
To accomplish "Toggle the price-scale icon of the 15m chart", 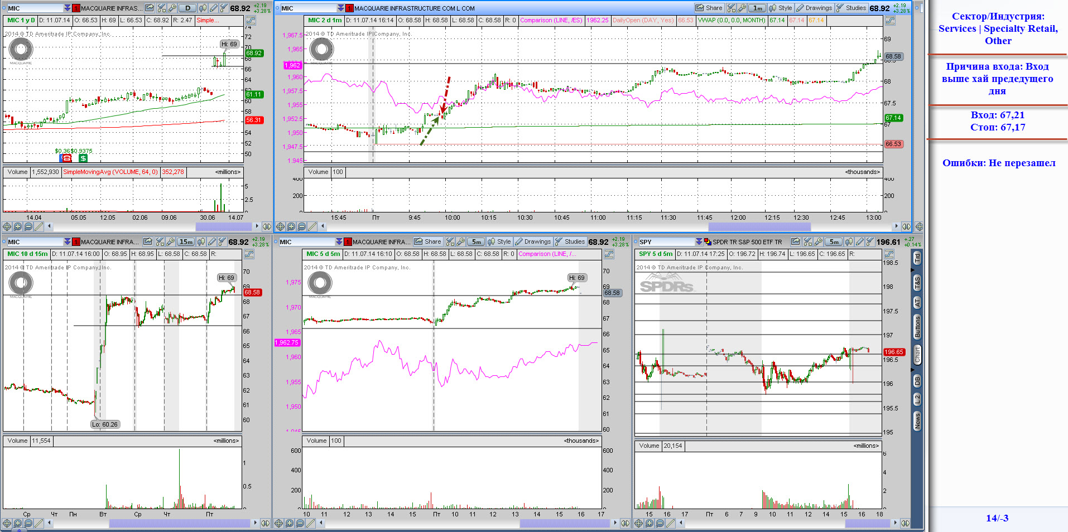I will [x=249, y=254].
